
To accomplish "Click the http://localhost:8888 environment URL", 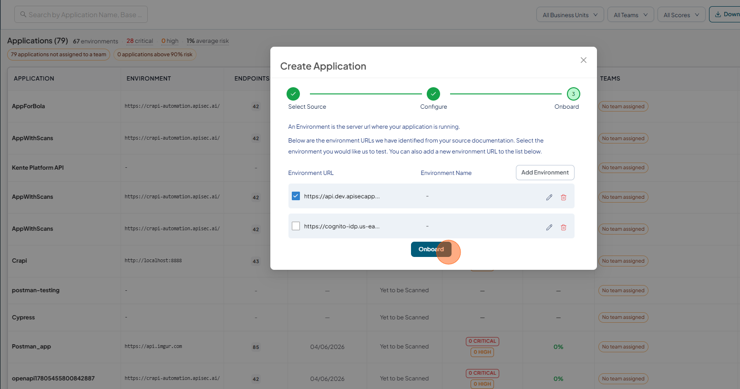I will (x=153, y=261).
